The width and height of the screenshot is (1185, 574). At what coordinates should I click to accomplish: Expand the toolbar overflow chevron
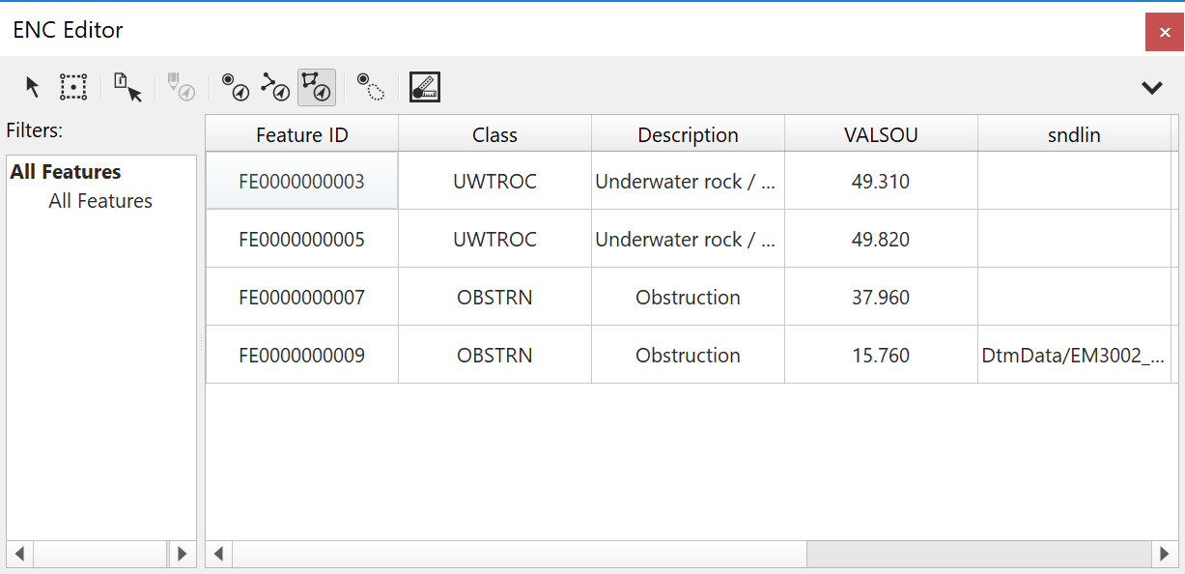[1151, 88]
